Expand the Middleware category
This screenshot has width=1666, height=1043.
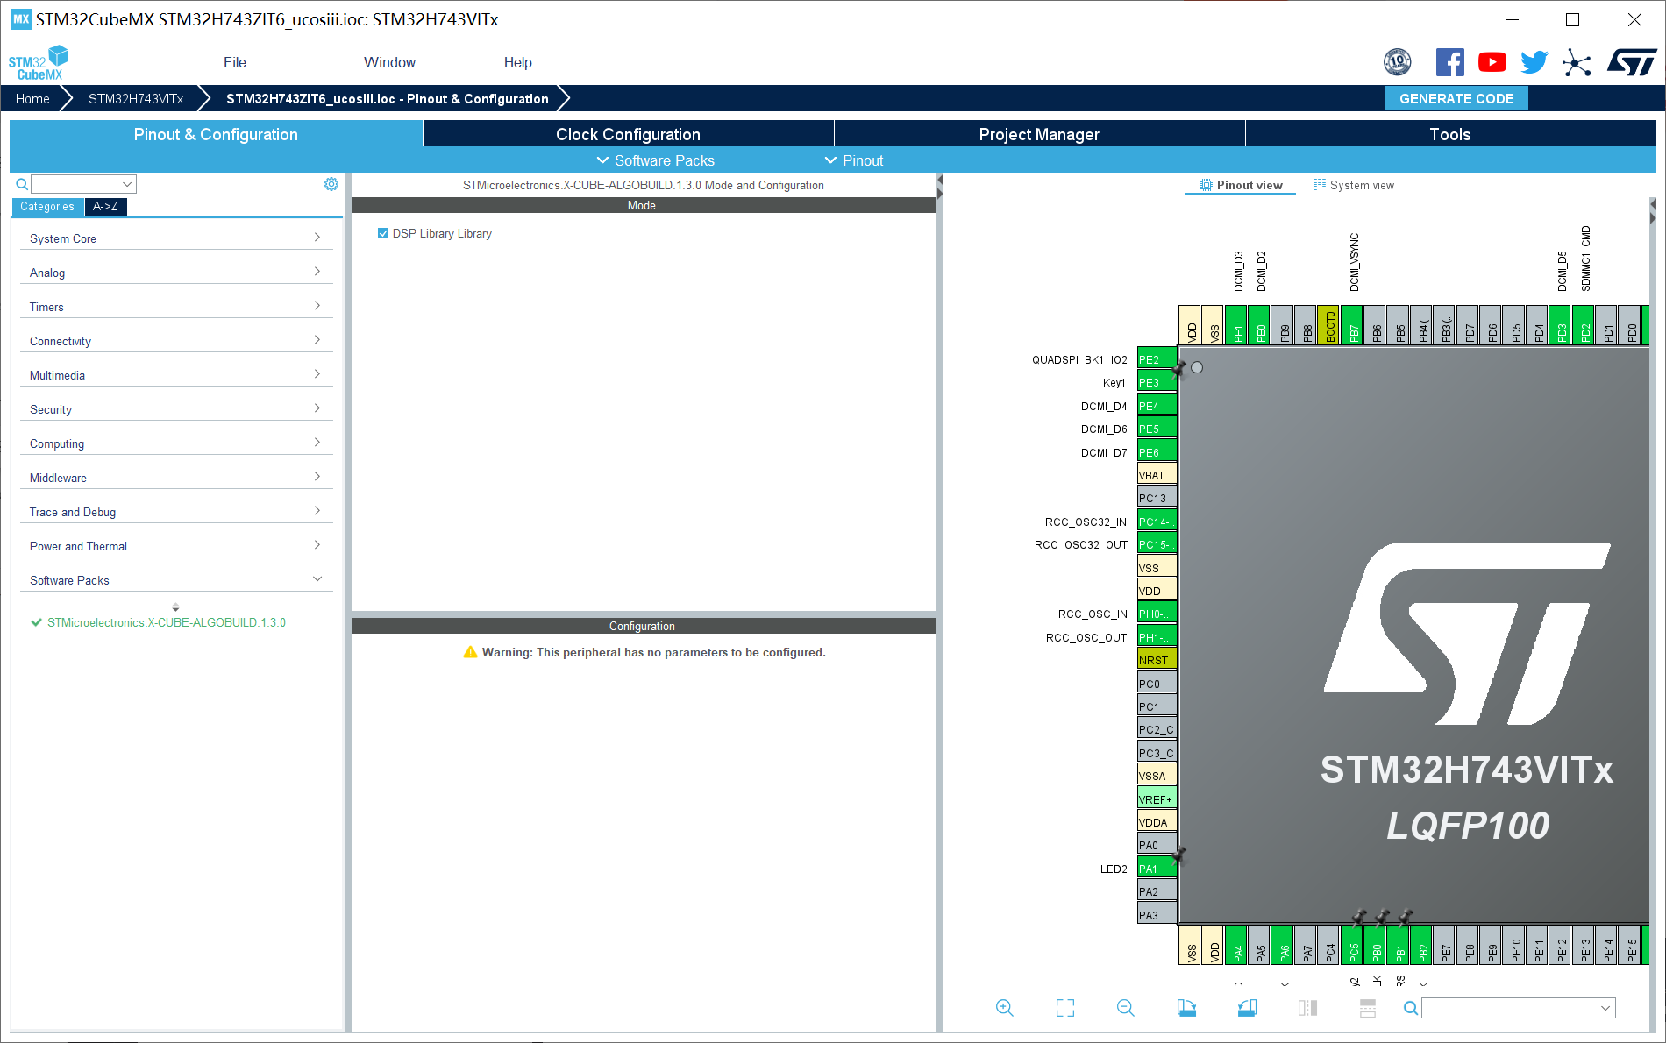[x=176, y=478]
